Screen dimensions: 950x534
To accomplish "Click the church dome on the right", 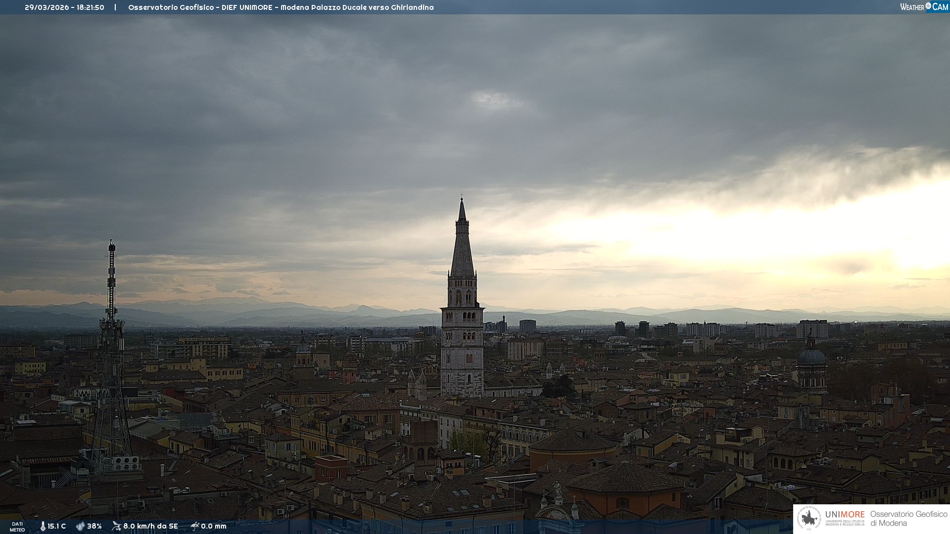I will click(x=811, y=357).
